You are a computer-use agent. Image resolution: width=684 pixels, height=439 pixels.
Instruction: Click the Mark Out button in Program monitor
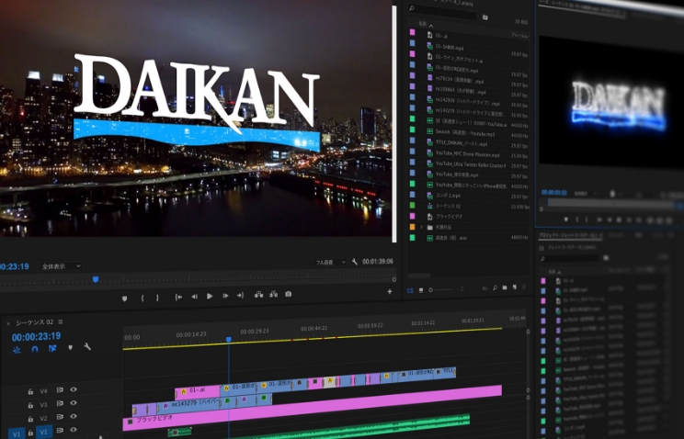pos(157,298)
